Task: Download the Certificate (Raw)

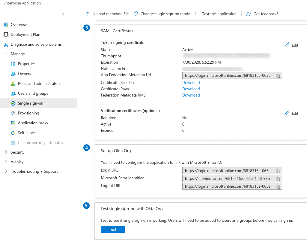Action: pos(191,89)
